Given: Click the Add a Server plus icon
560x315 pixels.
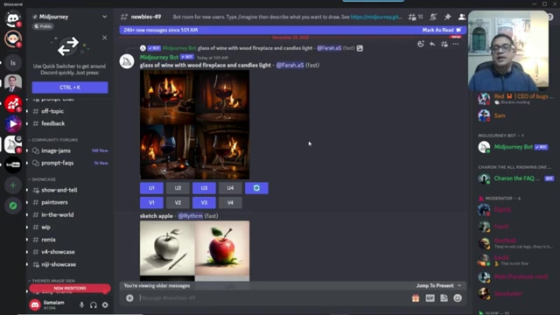Looking at the screenshot, I should (x=13, y=185).
